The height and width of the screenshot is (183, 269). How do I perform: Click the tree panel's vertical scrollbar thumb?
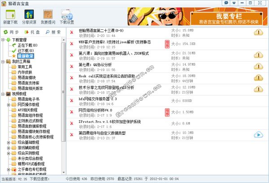tap(64, 92)
